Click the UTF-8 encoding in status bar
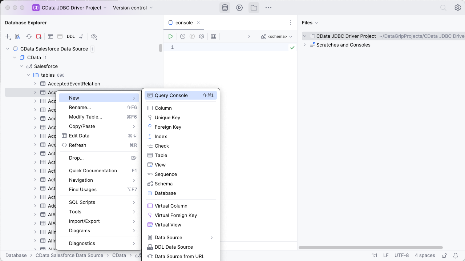This screenshot has width=465, height=261. [x=401, y=256]
